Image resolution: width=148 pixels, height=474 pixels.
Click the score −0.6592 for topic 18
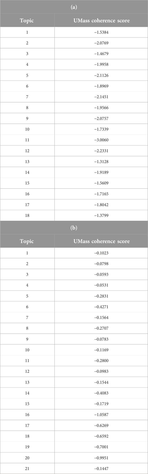click(101, 436)
